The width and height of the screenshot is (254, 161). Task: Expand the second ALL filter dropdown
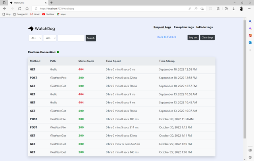tap(50, 38)
